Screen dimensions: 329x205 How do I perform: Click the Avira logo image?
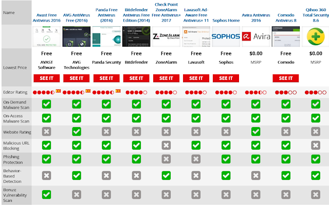pyautogui.click(x=256, y=36)
